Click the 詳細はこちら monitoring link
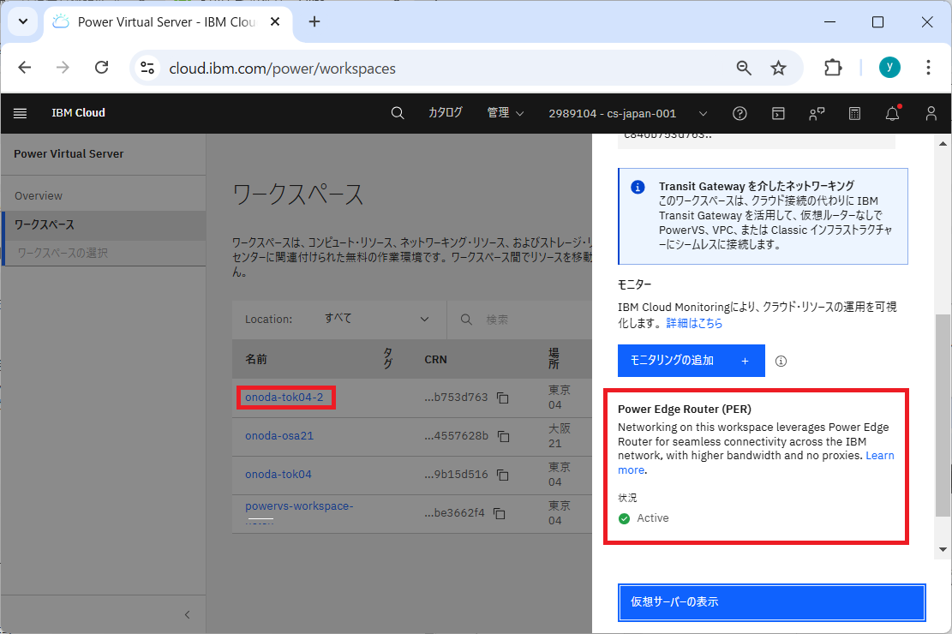 tap(694, 323)
